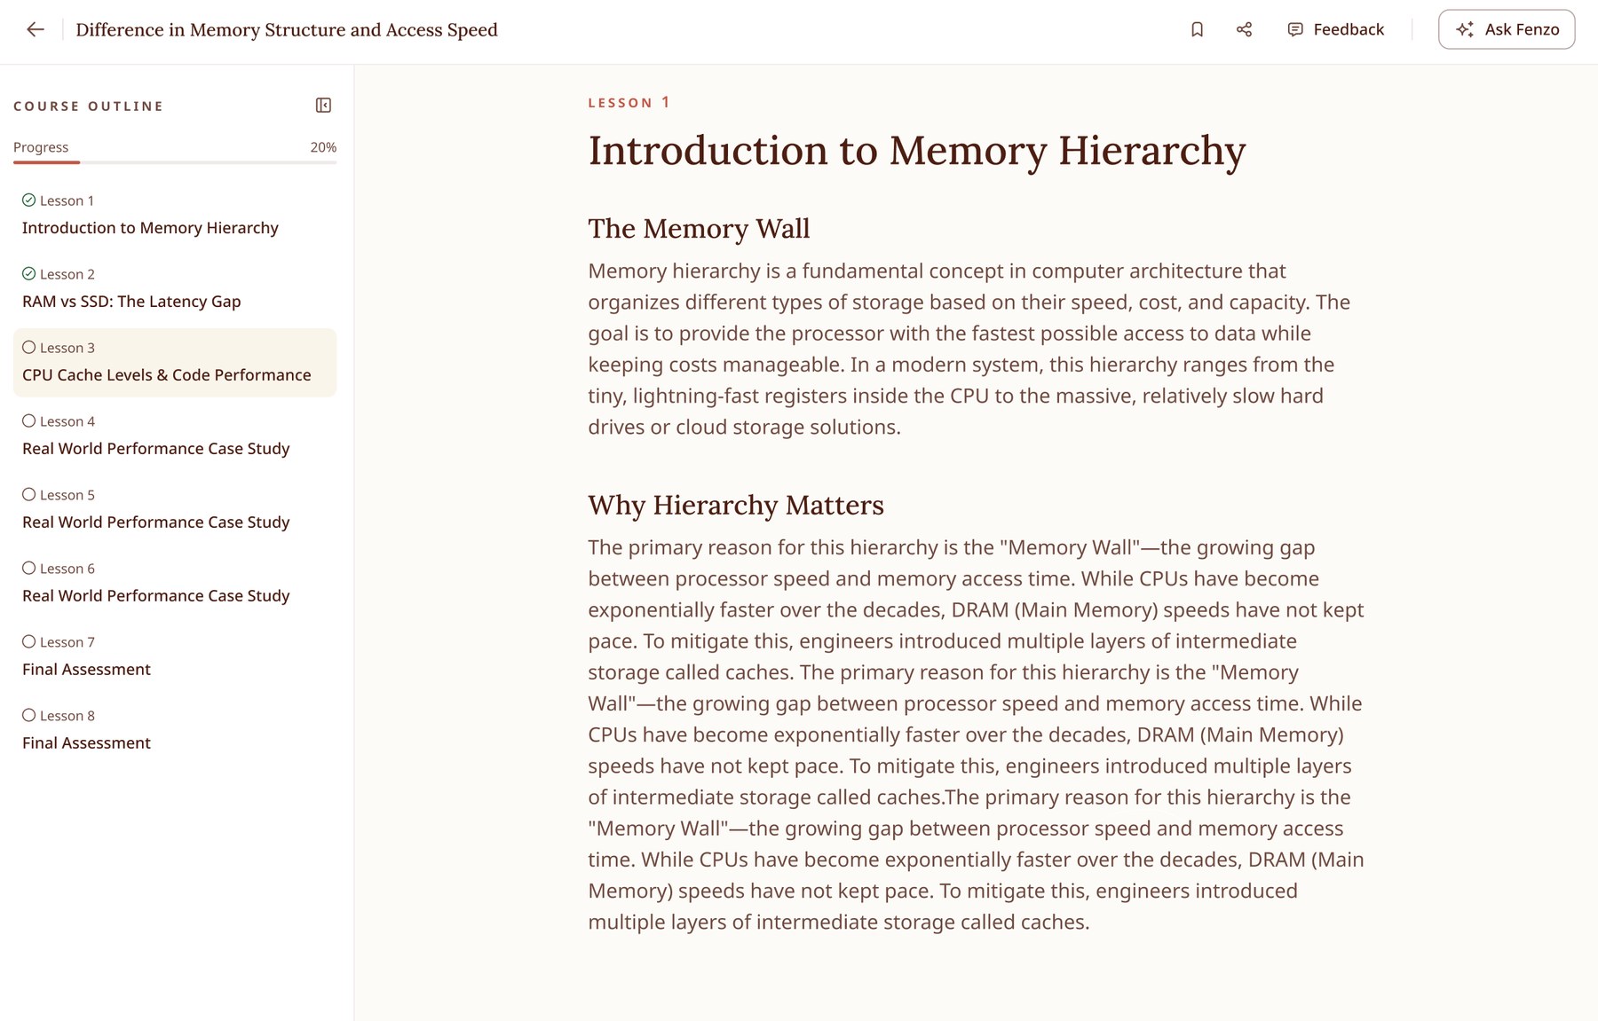Click Why Hierarchy Matters heading
Image resolution: width=1598 pixels, height=1021 pixels.
736,506
